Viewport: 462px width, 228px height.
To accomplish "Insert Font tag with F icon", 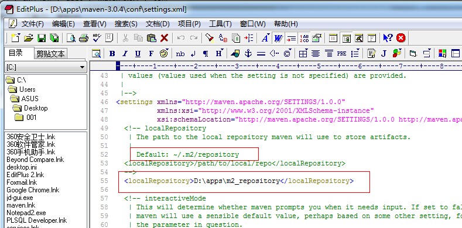I will pyautogui.click(x=151, y=54).
